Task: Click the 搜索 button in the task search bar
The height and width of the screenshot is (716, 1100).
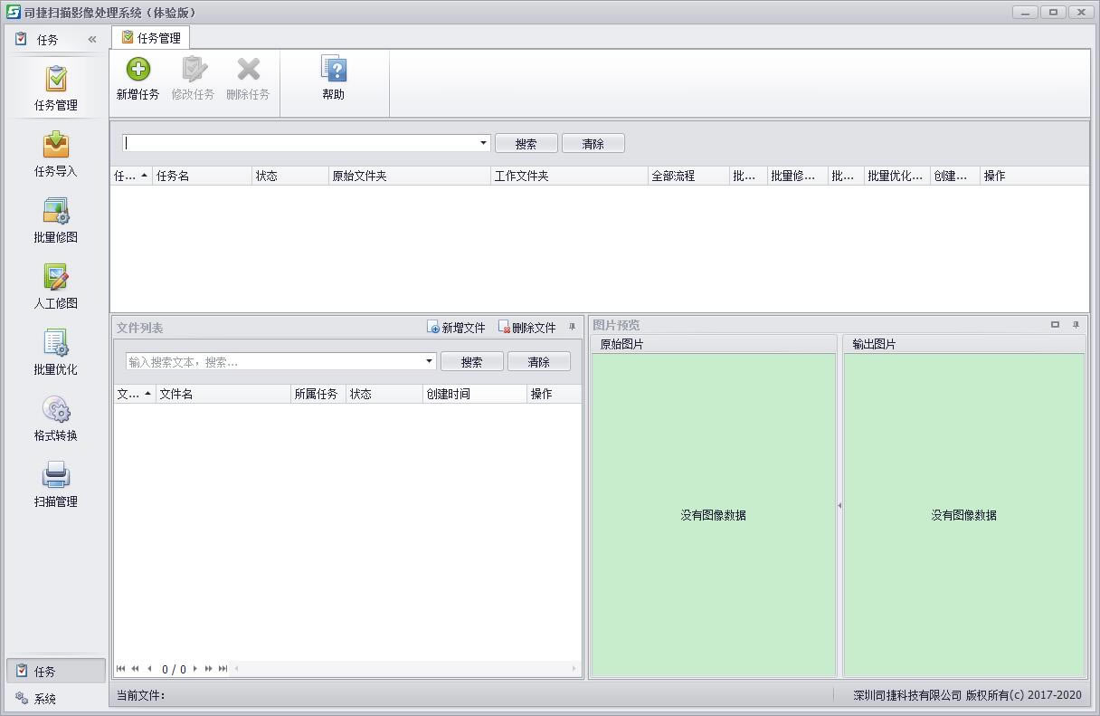Action: point(526,143)
